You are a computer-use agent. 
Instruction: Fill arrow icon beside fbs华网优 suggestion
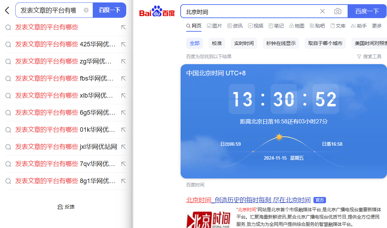[x=123, y=78]
